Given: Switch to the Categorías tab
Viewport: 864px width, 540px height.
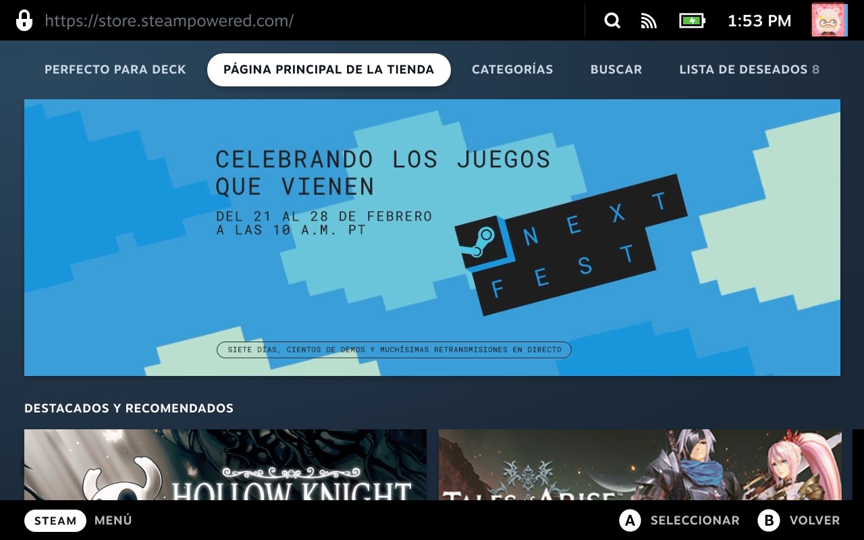Looking at the screenshot, I should point(512,70).
